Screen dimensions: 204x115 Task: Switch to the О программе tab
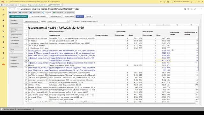pos(69,13)
